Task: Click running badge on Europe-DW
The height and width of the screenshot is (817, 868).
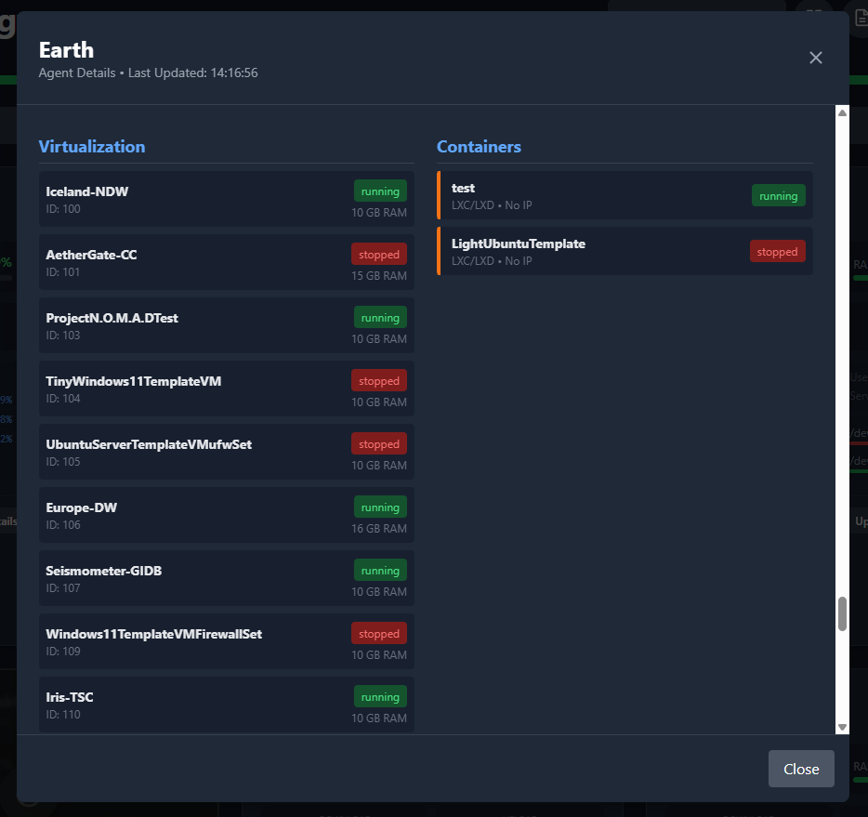Action: 380,507
